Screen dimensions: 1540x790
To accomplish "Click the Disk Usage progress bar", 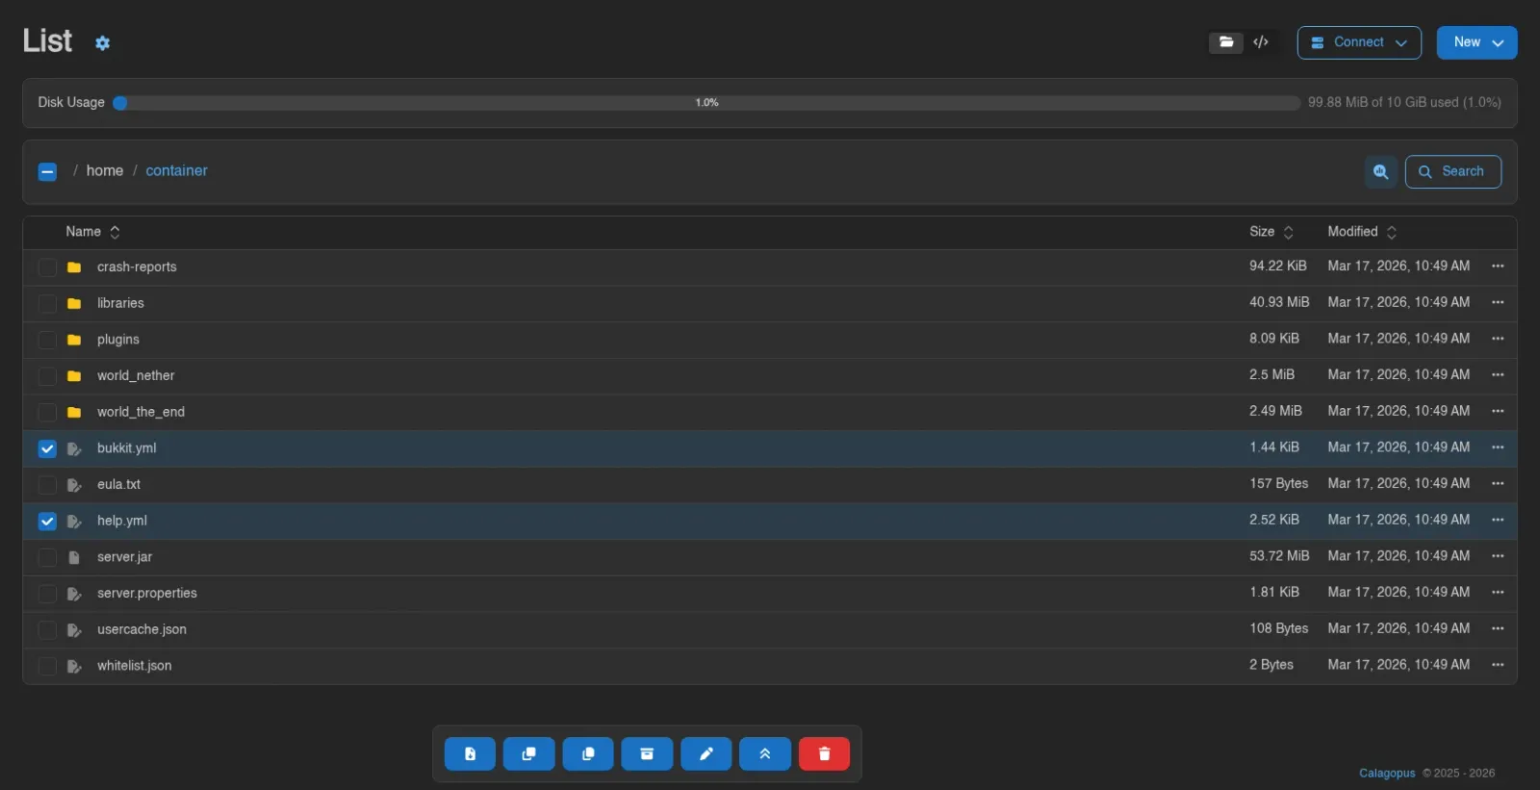I will 706,103.
